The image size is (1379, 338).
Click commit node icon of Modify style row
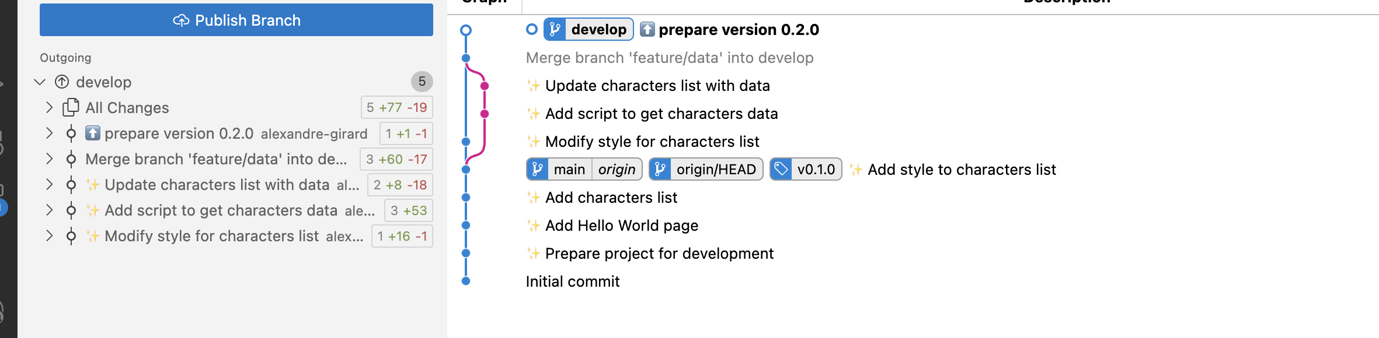(x=71, y=236)
